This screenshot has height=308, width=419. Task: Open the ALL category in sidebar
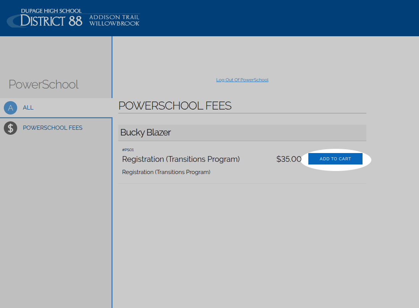pyautogui.click(x=28, y=108)
